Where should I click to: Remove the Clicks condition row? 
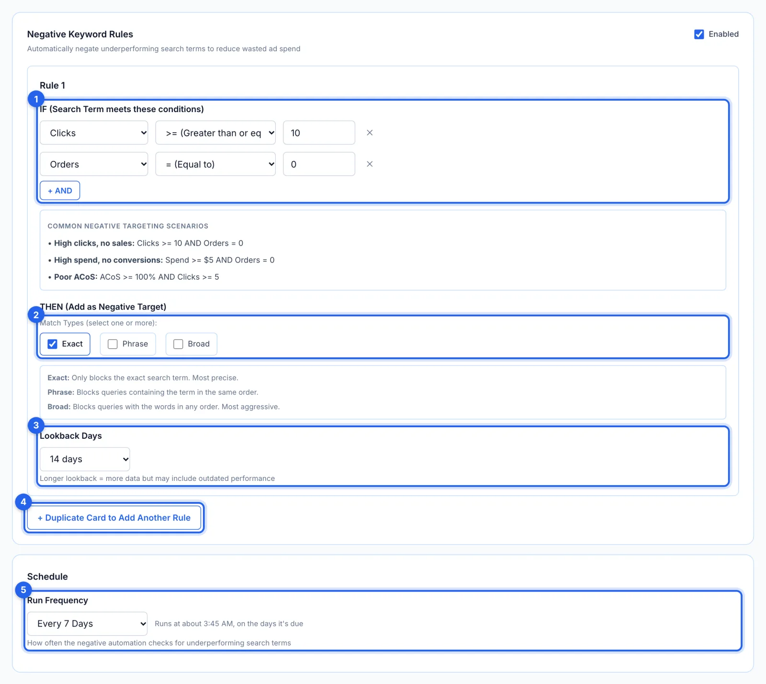click(x=370, y=133)
